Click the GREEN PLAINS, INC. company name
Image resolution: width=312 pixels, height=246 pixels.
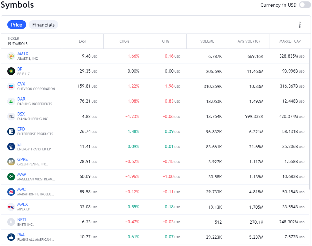tap(33, 164)
